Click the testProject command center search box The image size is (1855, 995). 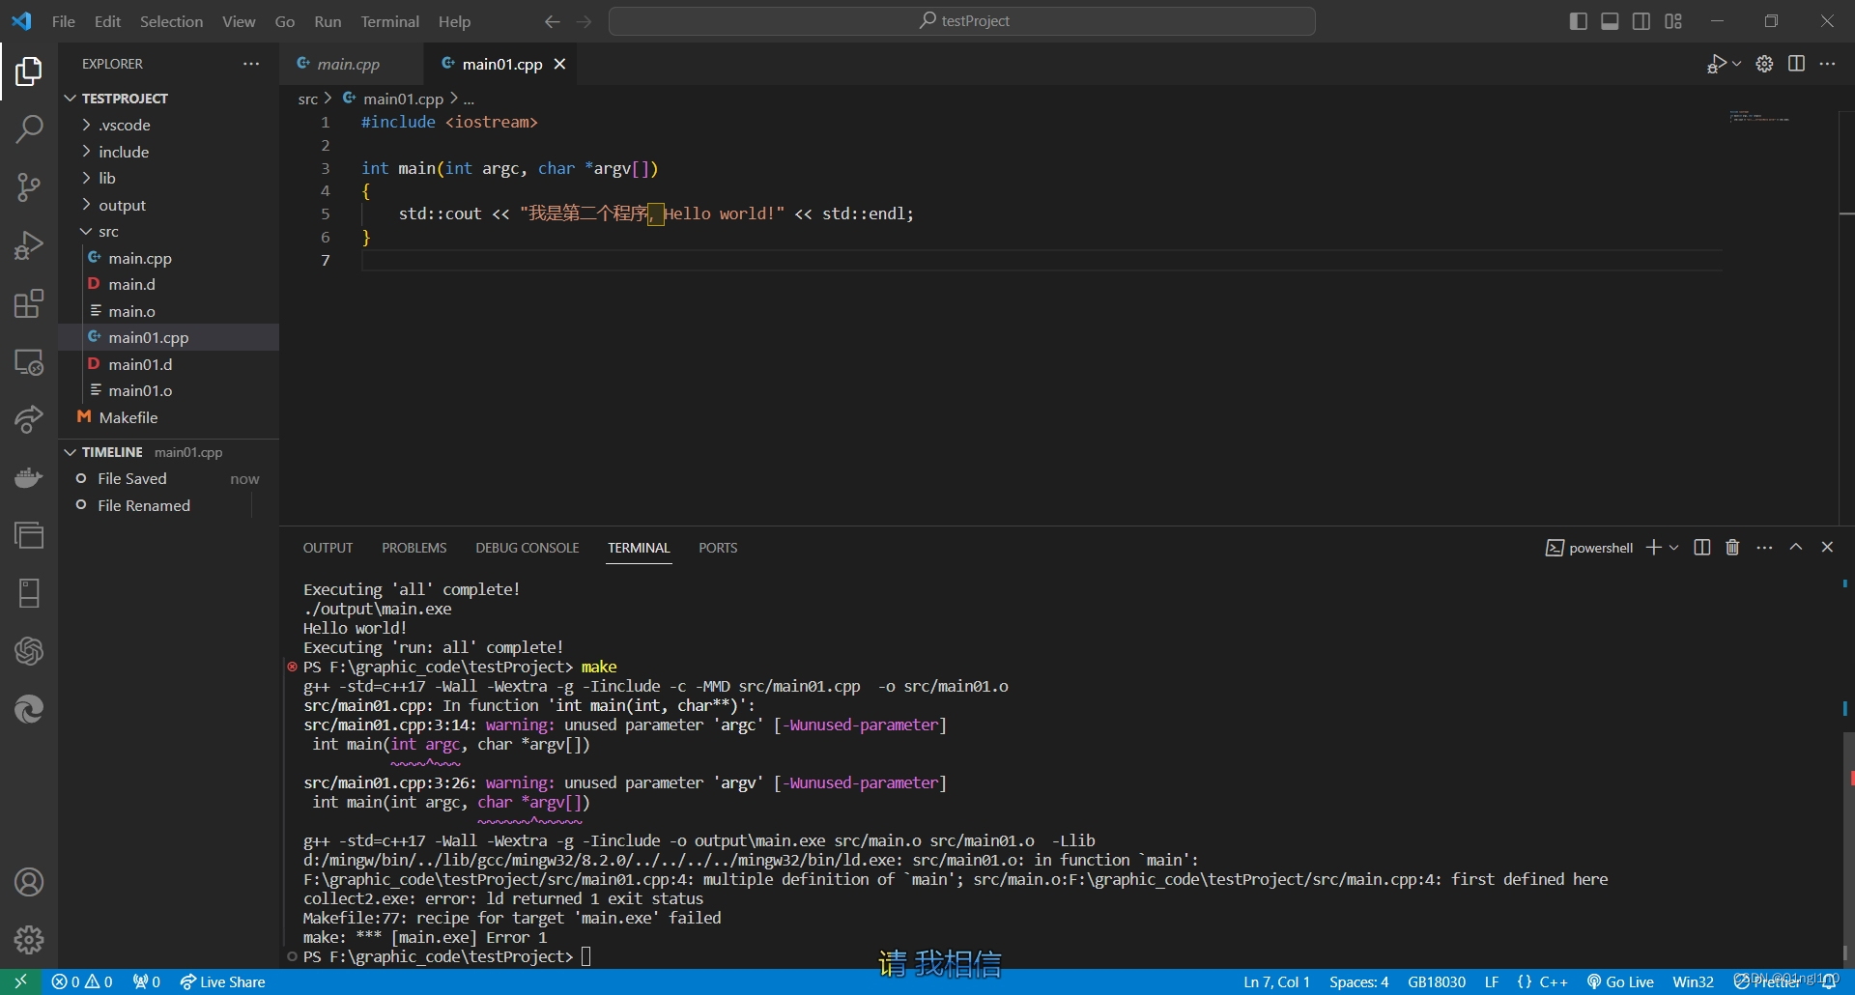tap(962, 21)
